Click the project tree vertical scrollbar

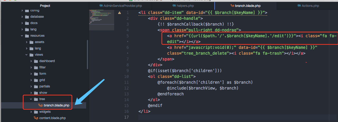[88, 54]
